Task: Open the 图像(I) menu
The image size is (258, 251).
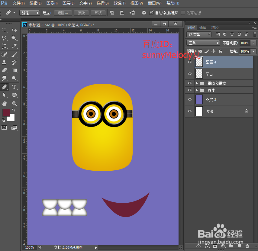Action: click(52, 3)
